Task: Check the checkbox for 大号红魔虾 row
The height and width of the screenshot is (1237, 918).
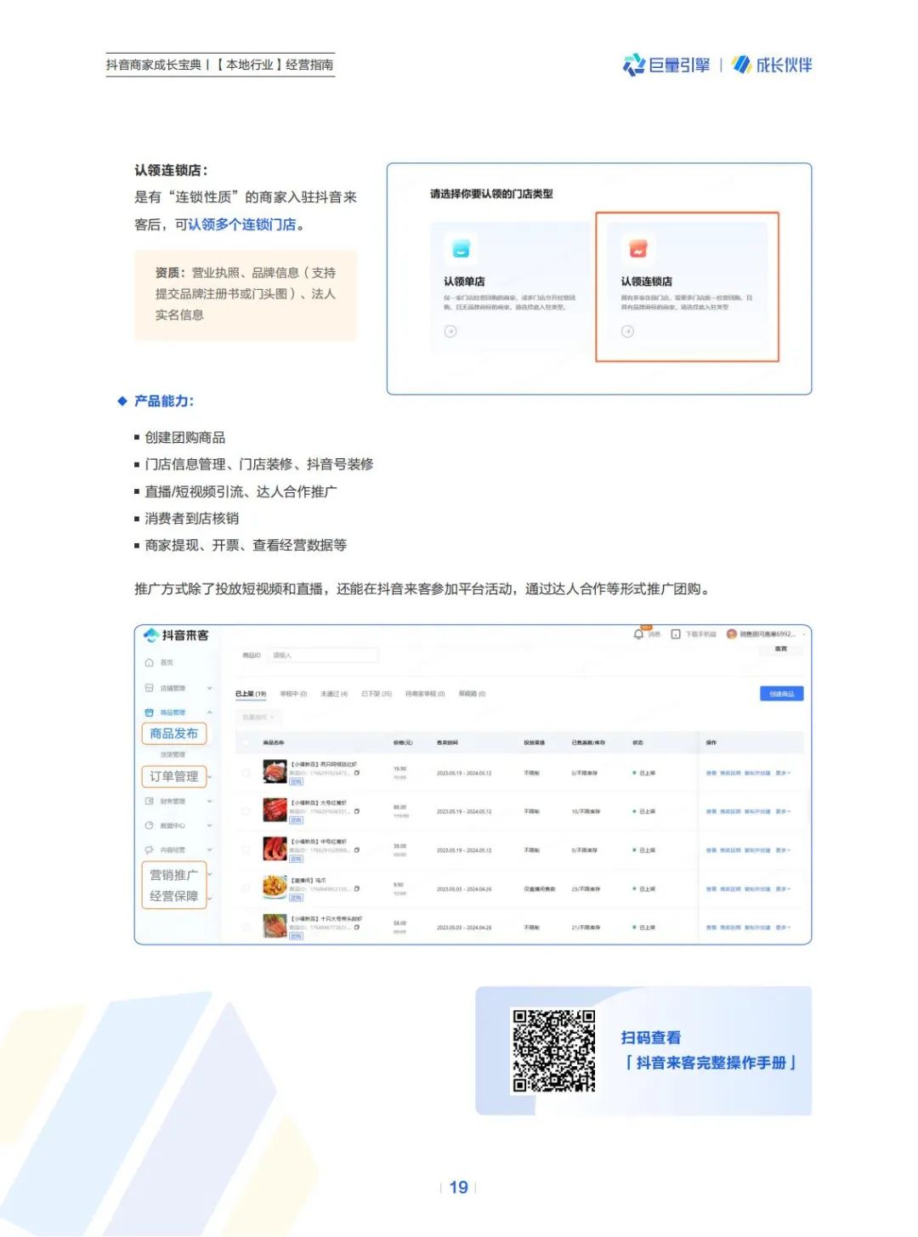Action: (246, 811)
